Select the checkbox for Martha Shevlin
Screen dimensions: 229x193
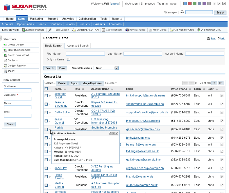[x=46, y=185]
